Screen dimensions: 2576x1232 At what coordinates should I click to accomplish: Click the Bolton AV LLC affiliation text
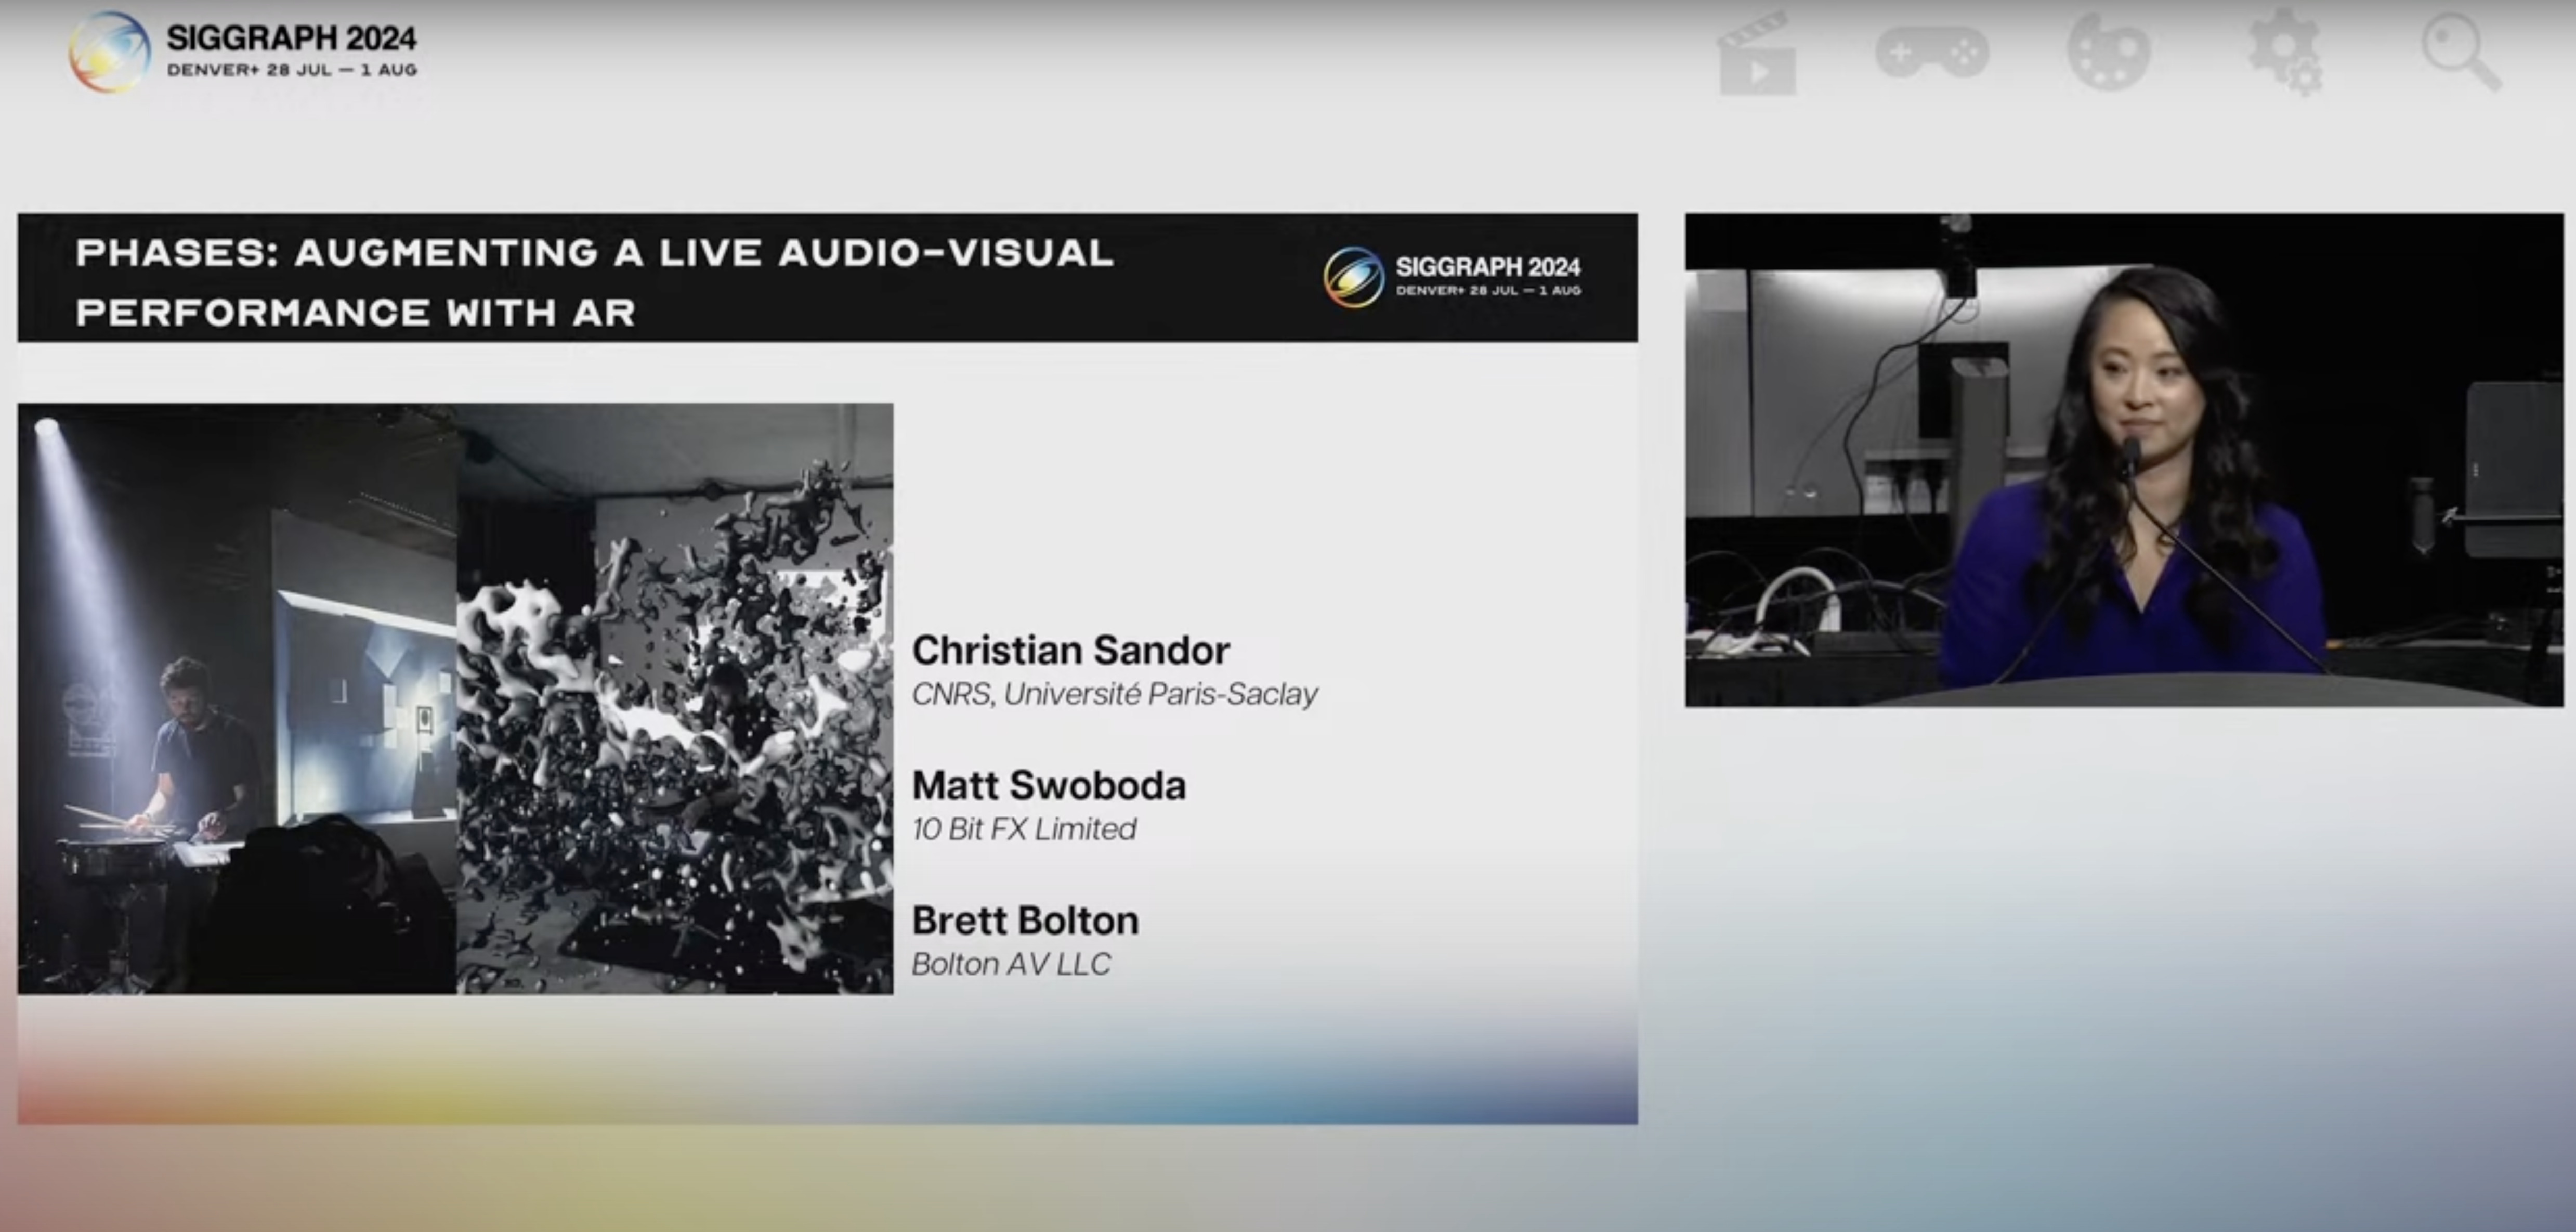tap(1011, 963)
